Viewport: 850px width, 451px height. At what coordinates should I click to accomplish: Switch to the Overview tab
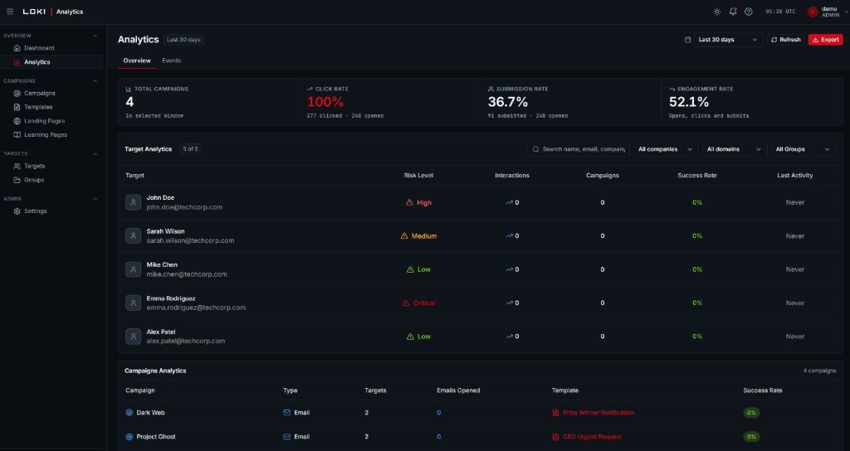(137, 61)
